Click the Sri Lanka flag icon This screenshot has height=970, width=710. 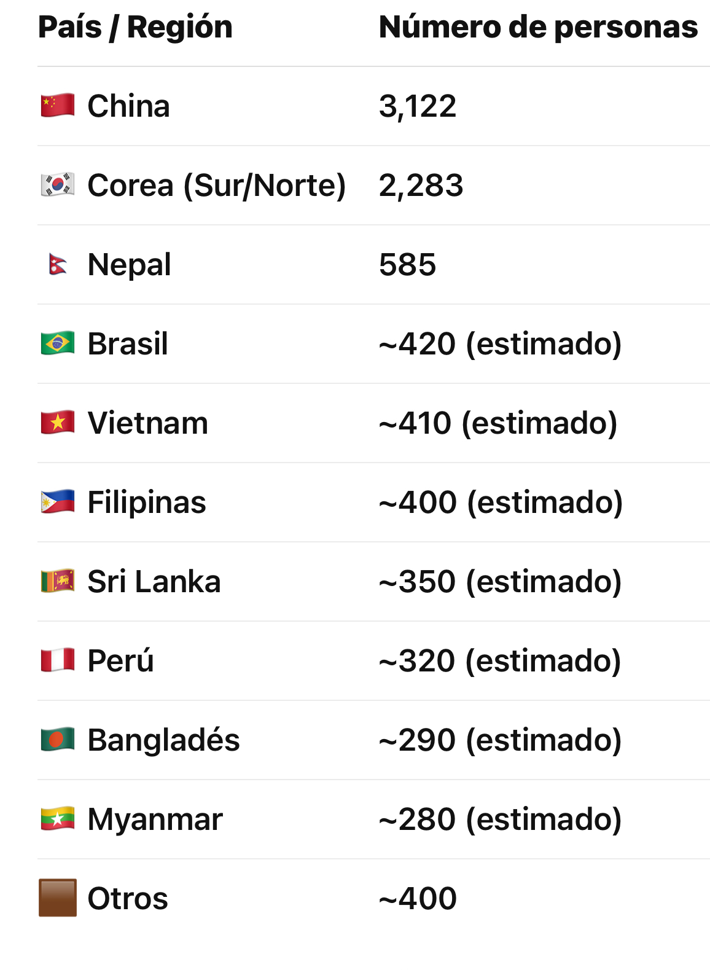[58, 581]
